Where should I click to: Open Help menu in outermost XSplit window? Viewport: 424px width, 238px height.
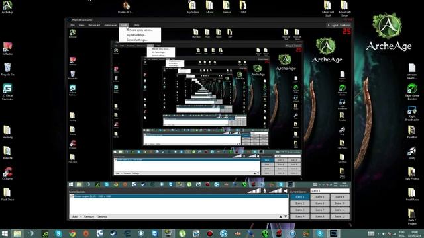coord(136,25)
